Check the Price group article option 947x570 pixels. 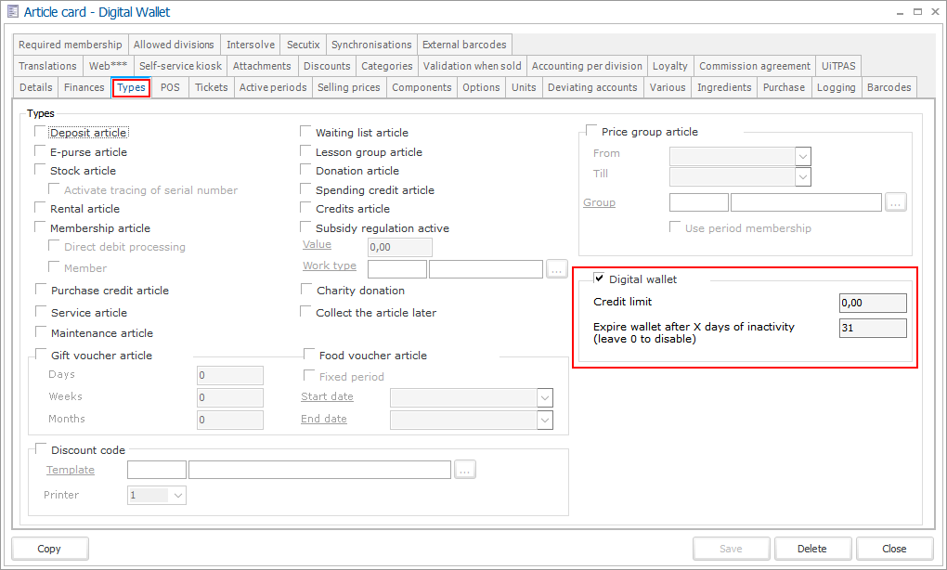point(591,132)
